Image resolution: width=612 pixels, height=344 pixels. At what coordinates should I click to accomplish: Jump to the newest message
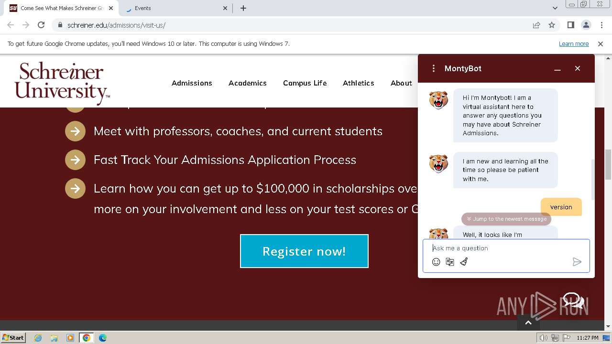pos(506,219)
